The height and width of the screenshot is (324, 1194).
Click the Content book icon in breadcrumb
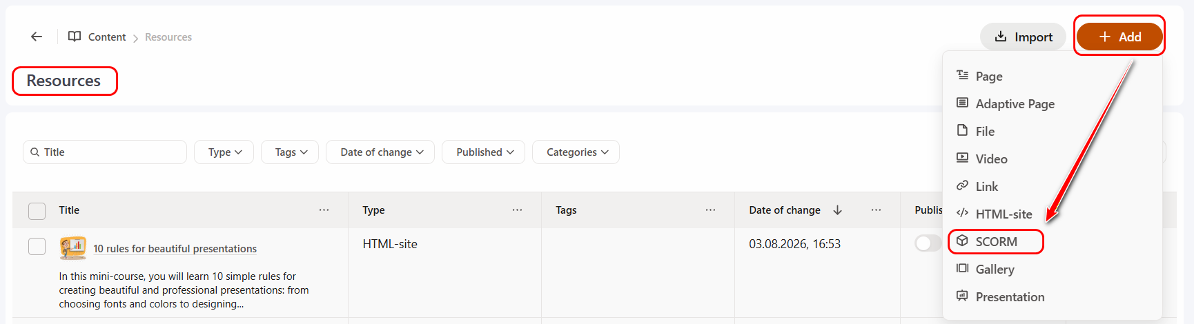pos(75,37)
